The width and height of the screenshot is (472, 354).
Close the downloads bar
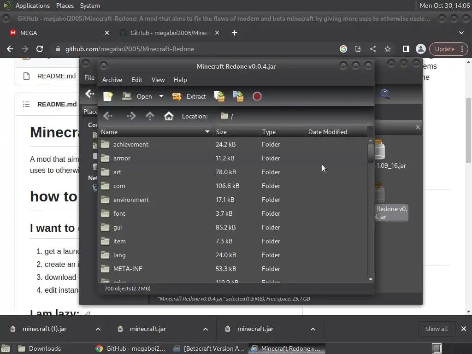pyautogui.click(x=464, y=329)
